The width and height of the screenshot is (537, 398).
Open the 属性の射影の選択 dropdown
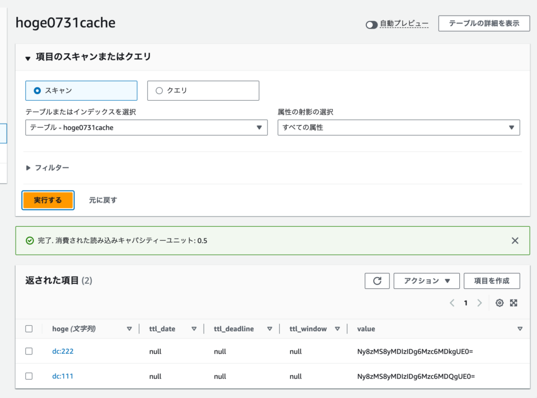pyautogui.click(x=399, y=127)
